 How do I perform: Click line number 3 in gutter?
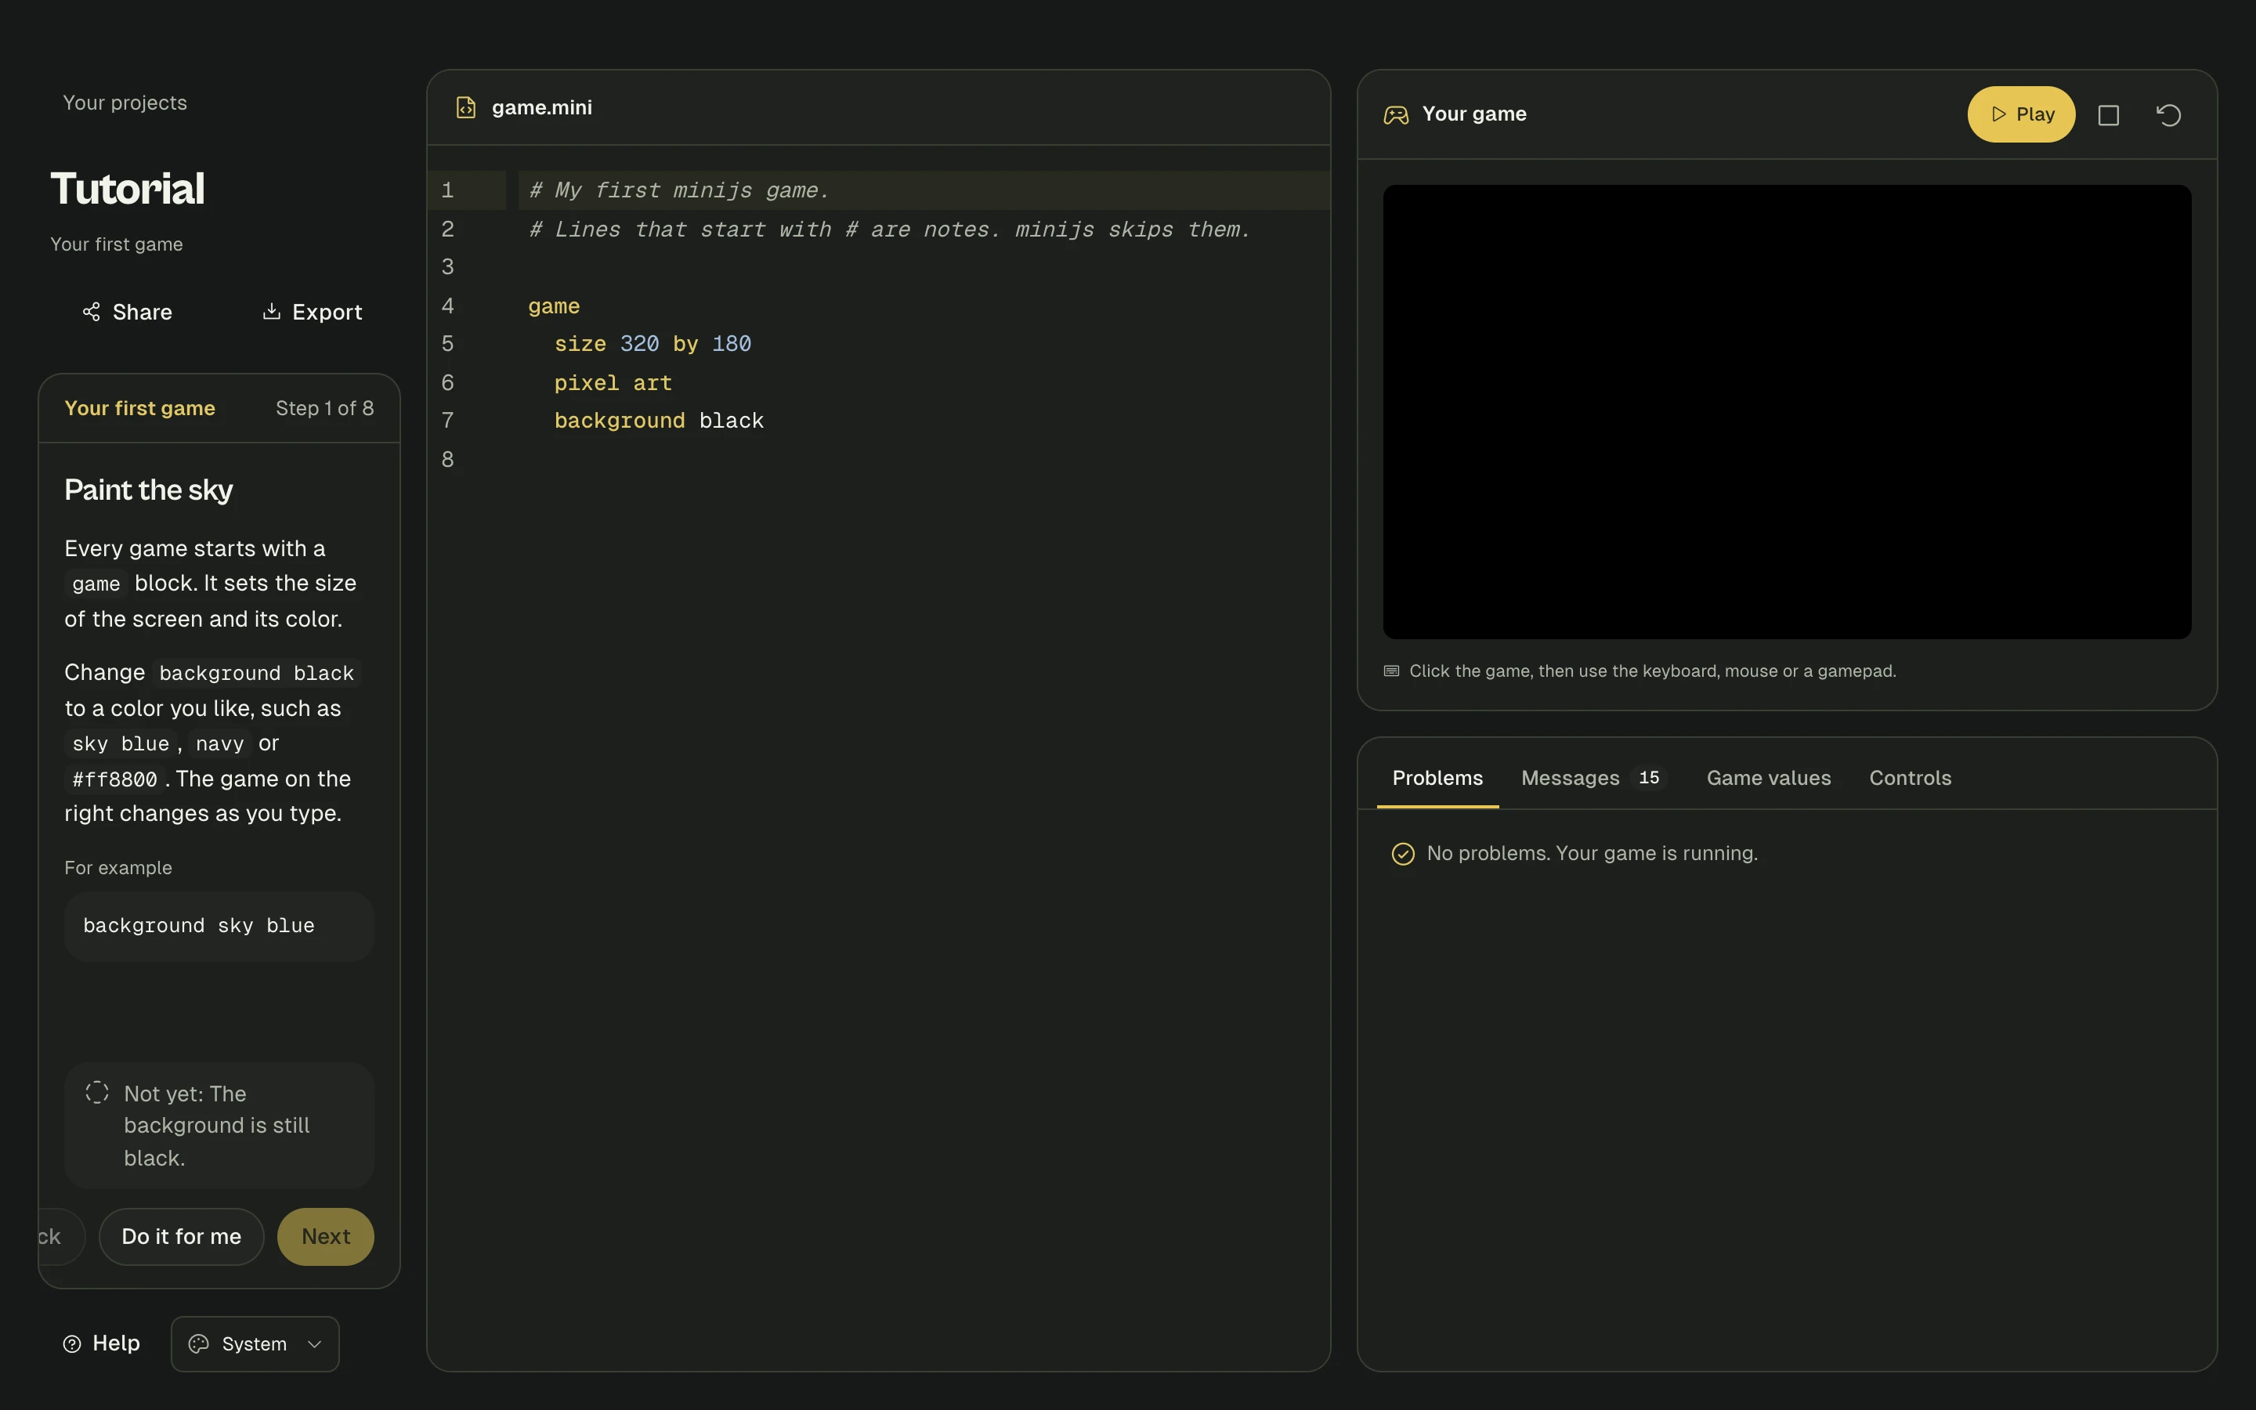(447, 268)
